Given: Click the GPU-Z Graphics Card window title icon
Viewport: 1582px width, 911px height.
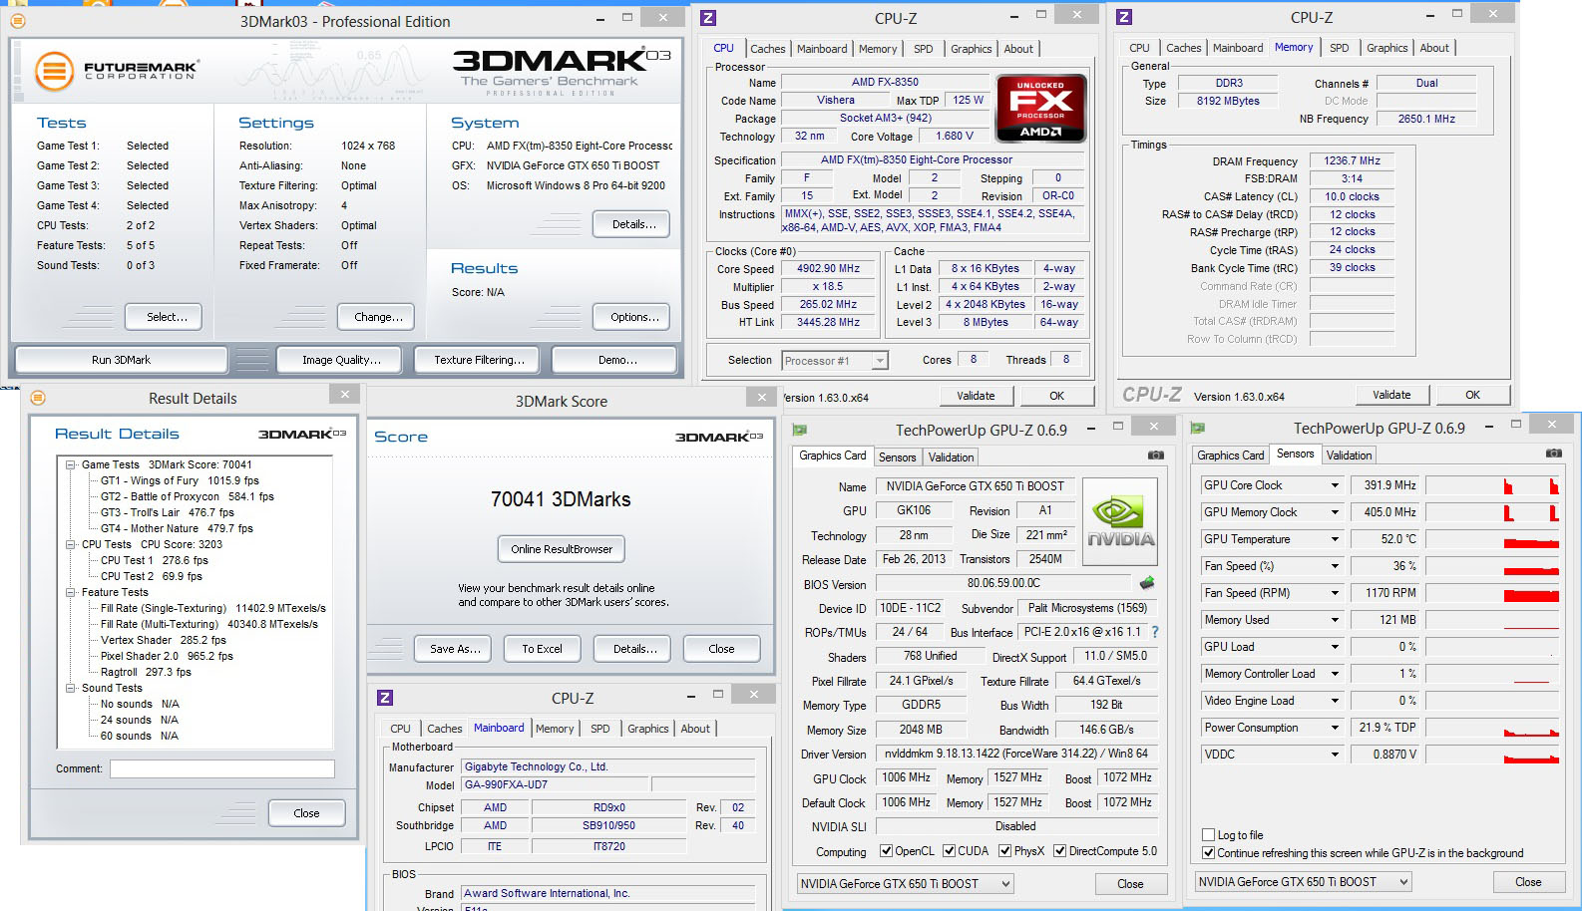Looking at the screenshot, I should 799,430.
